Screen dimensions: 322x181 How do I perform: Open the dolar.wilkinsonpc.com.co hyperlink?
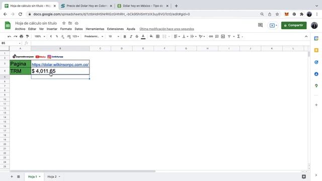[x=60, y=64]
